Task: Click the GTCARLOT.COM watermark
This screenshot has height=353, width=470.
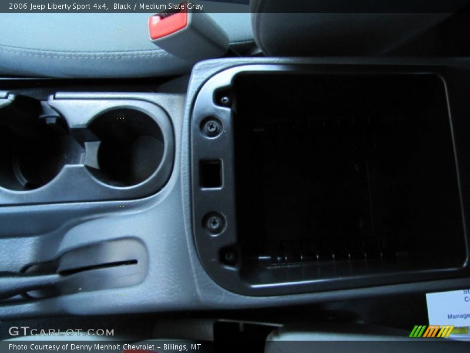Action: [x=61, y=332]
